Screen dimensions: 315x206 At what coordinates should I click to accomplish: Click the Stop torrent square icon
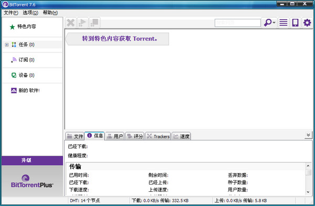pyautogui.click(x=94, y=23)
